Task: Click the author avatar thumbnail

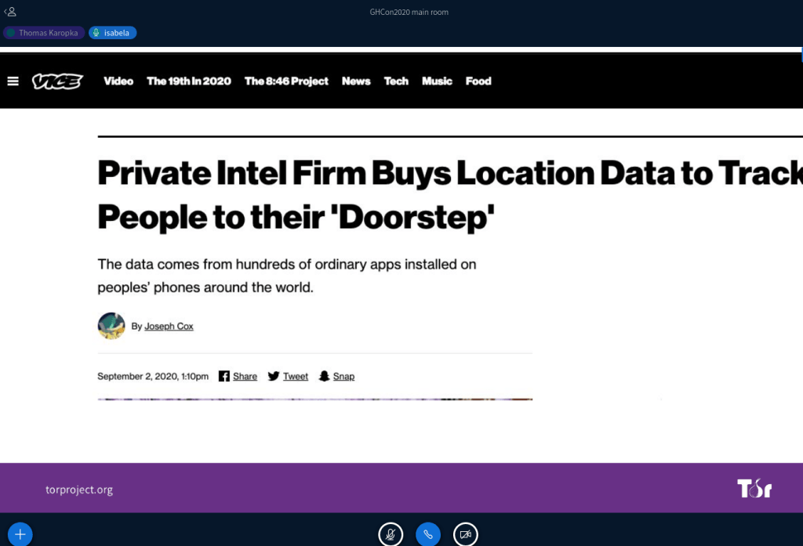Action: (111, 326)
